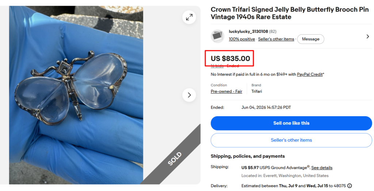The width and height of the screenshot is (374, 191).
Task: Show the next product photo
Action: click(x=189, y=95)
